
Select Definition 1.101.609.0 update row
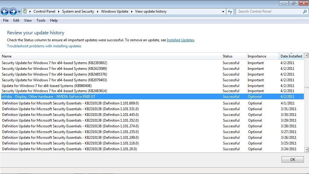(x=152, y=103)
